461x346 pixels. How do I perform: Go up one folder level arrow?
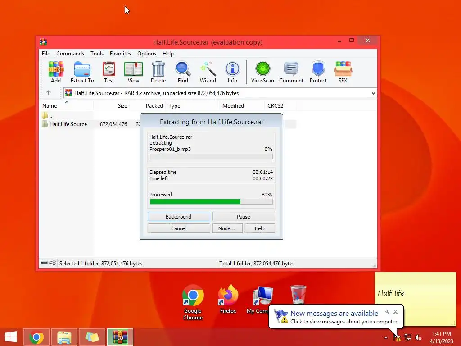49,93
